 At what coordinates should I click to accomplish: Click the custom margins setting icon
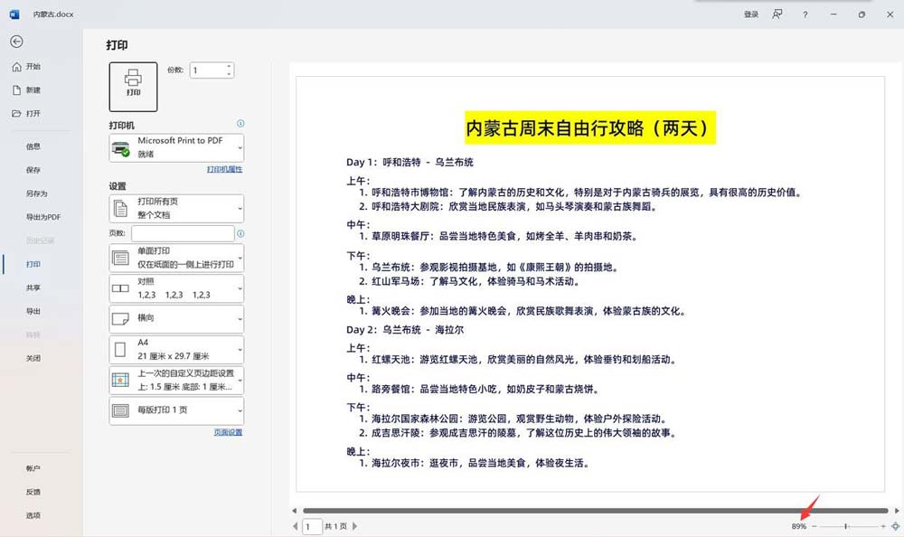pos(120,379)
